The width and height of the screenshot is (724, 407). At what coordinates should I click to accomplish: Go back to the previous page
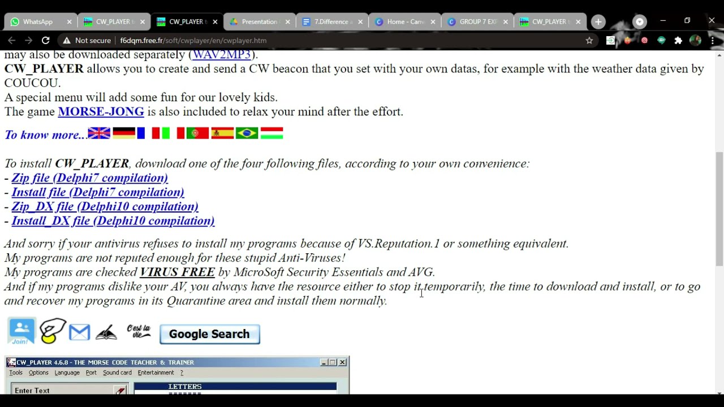(12, 40)
